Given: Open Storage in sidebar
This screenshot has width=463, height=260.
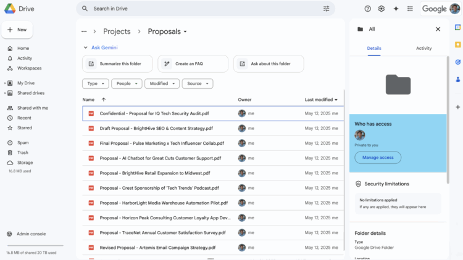Looking at the screenshot, I should pyautogui.click(x=25, y=163).
